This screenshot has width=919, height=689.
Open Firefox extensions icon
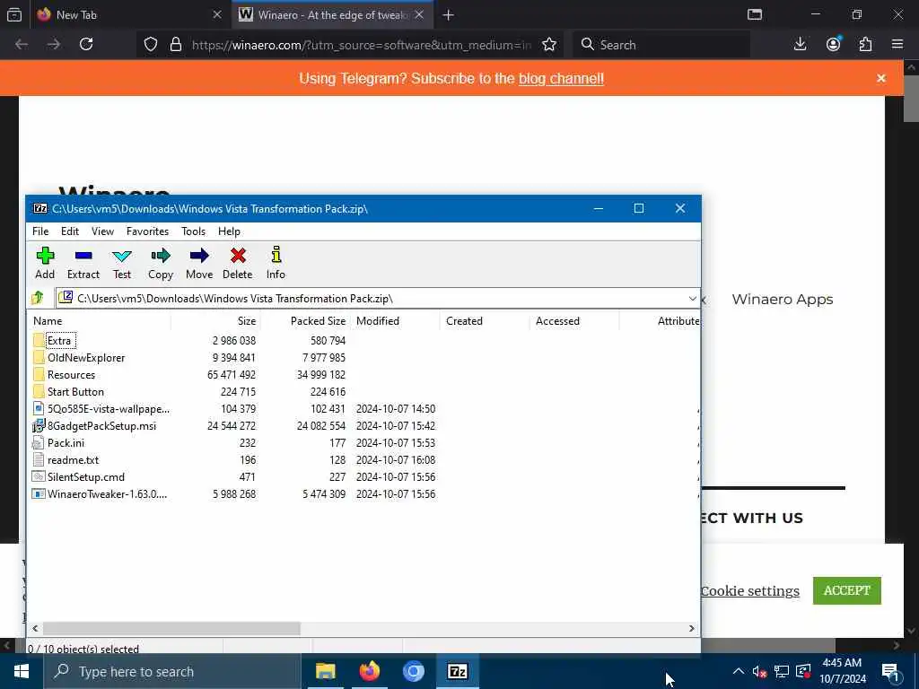(865, 44)
